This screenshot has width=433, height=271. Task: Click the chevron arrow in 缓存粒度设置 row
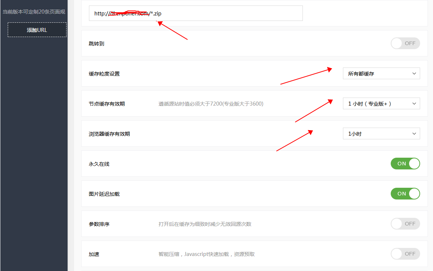(414, 73)
